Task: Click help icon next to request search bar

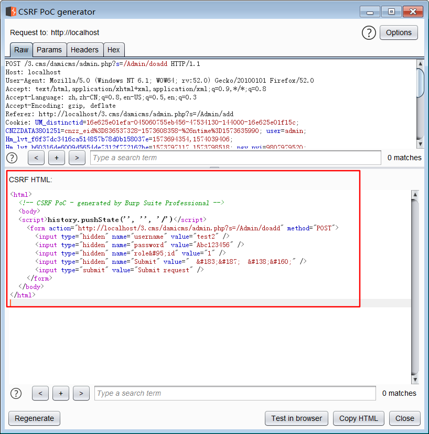Action: pyautogui.click(x=12, y=158)
